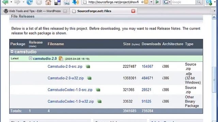
Task: Download CamstudioCodec-1.0-src.zip
Action: click(x=70, y=90)
